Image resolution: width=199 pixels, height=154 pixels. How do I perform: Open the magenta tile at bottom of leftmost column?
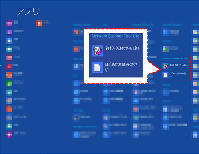point(9,134)
